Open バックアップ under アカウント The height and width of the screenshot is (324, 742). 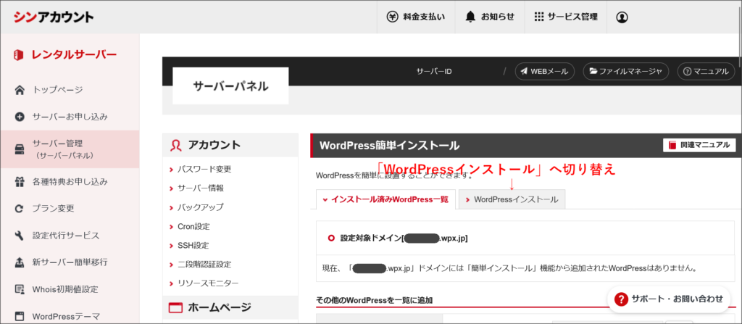[200, 207]
